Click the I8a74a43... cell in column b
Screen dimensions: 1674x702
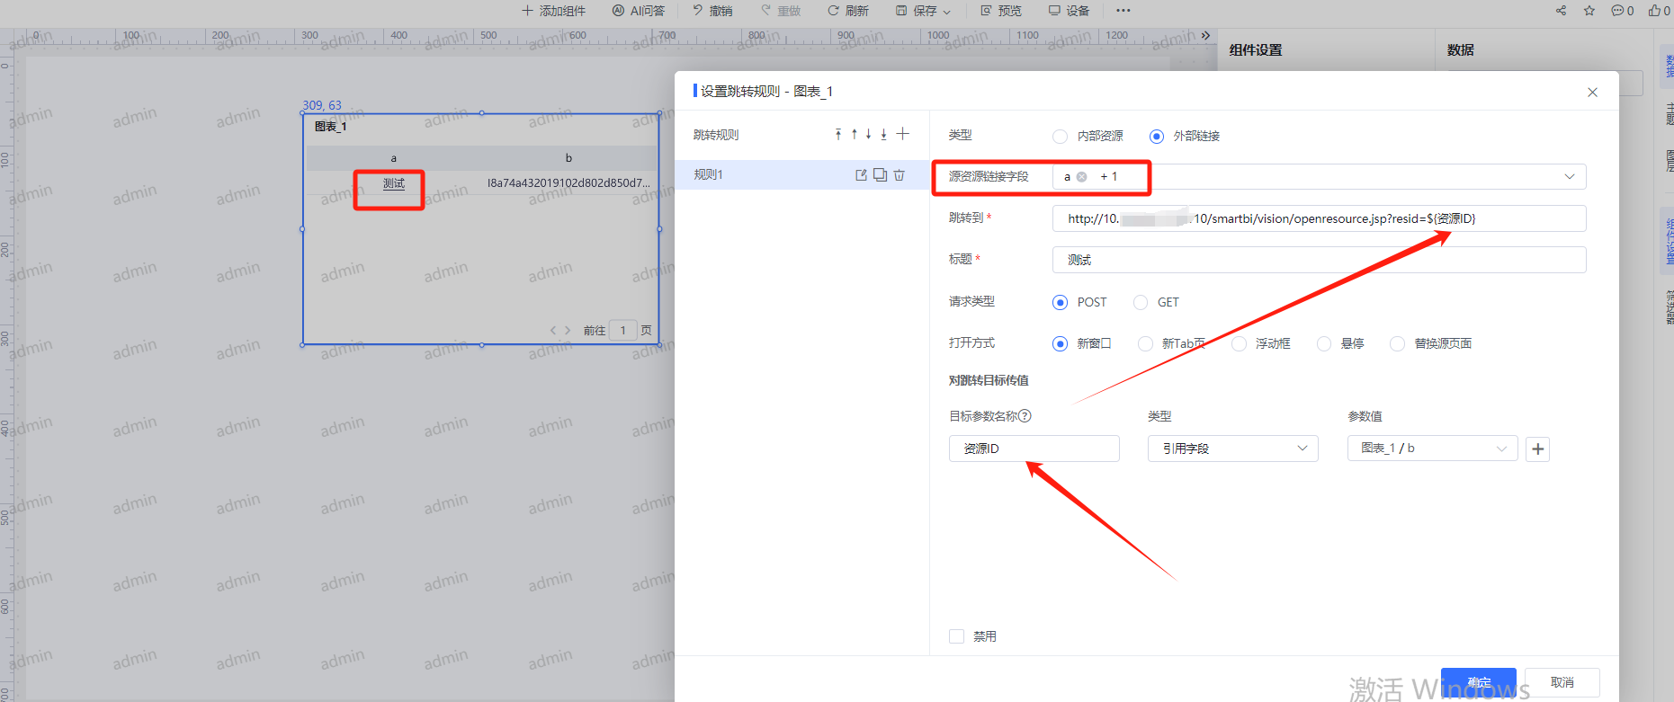click(568, 182)
